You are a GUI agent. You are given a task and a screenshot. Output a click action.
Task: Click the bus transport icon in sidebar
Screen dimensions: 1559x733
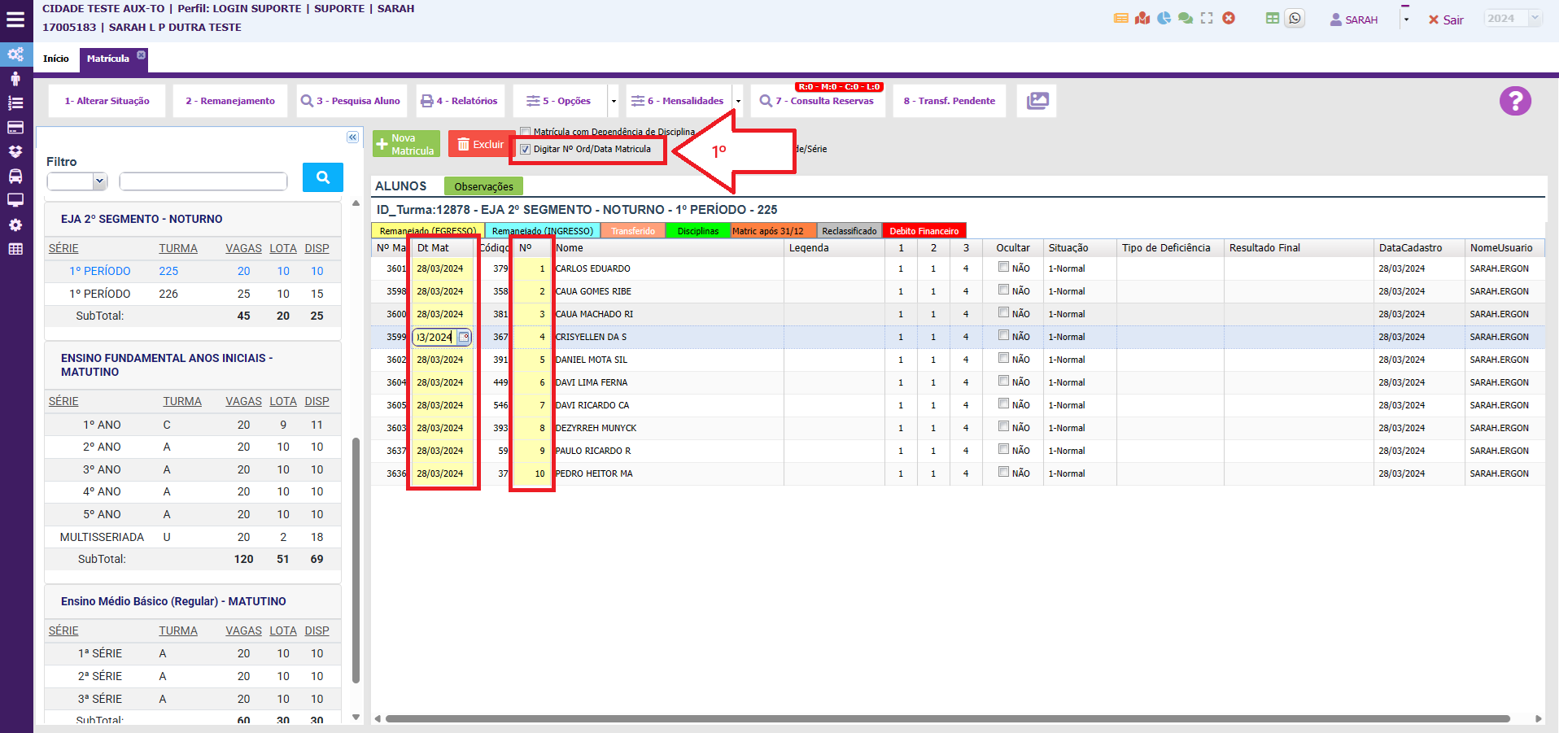click(15, 177)
